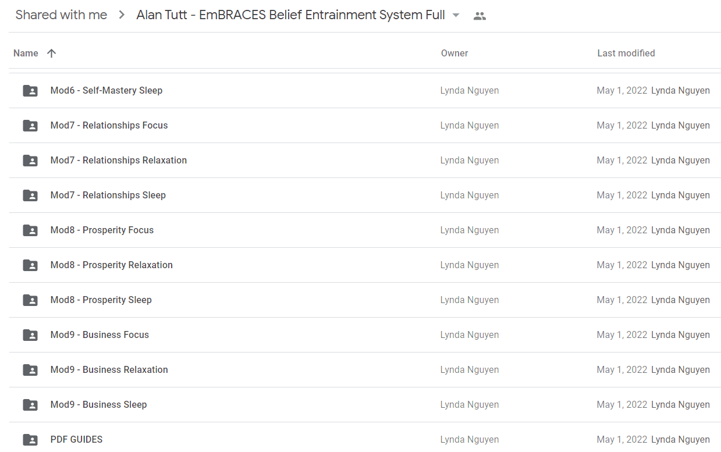Sort by the Name column header
The image size is (721, 452).
point(26,54)
